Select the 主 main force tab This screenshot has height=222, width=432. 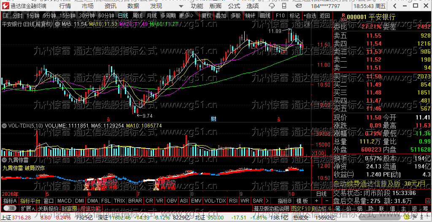tap(403, 208)
